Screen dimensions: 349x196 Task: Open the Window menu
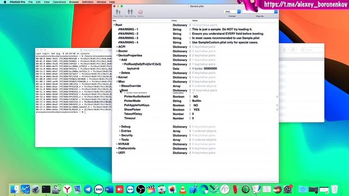(101, 2)
